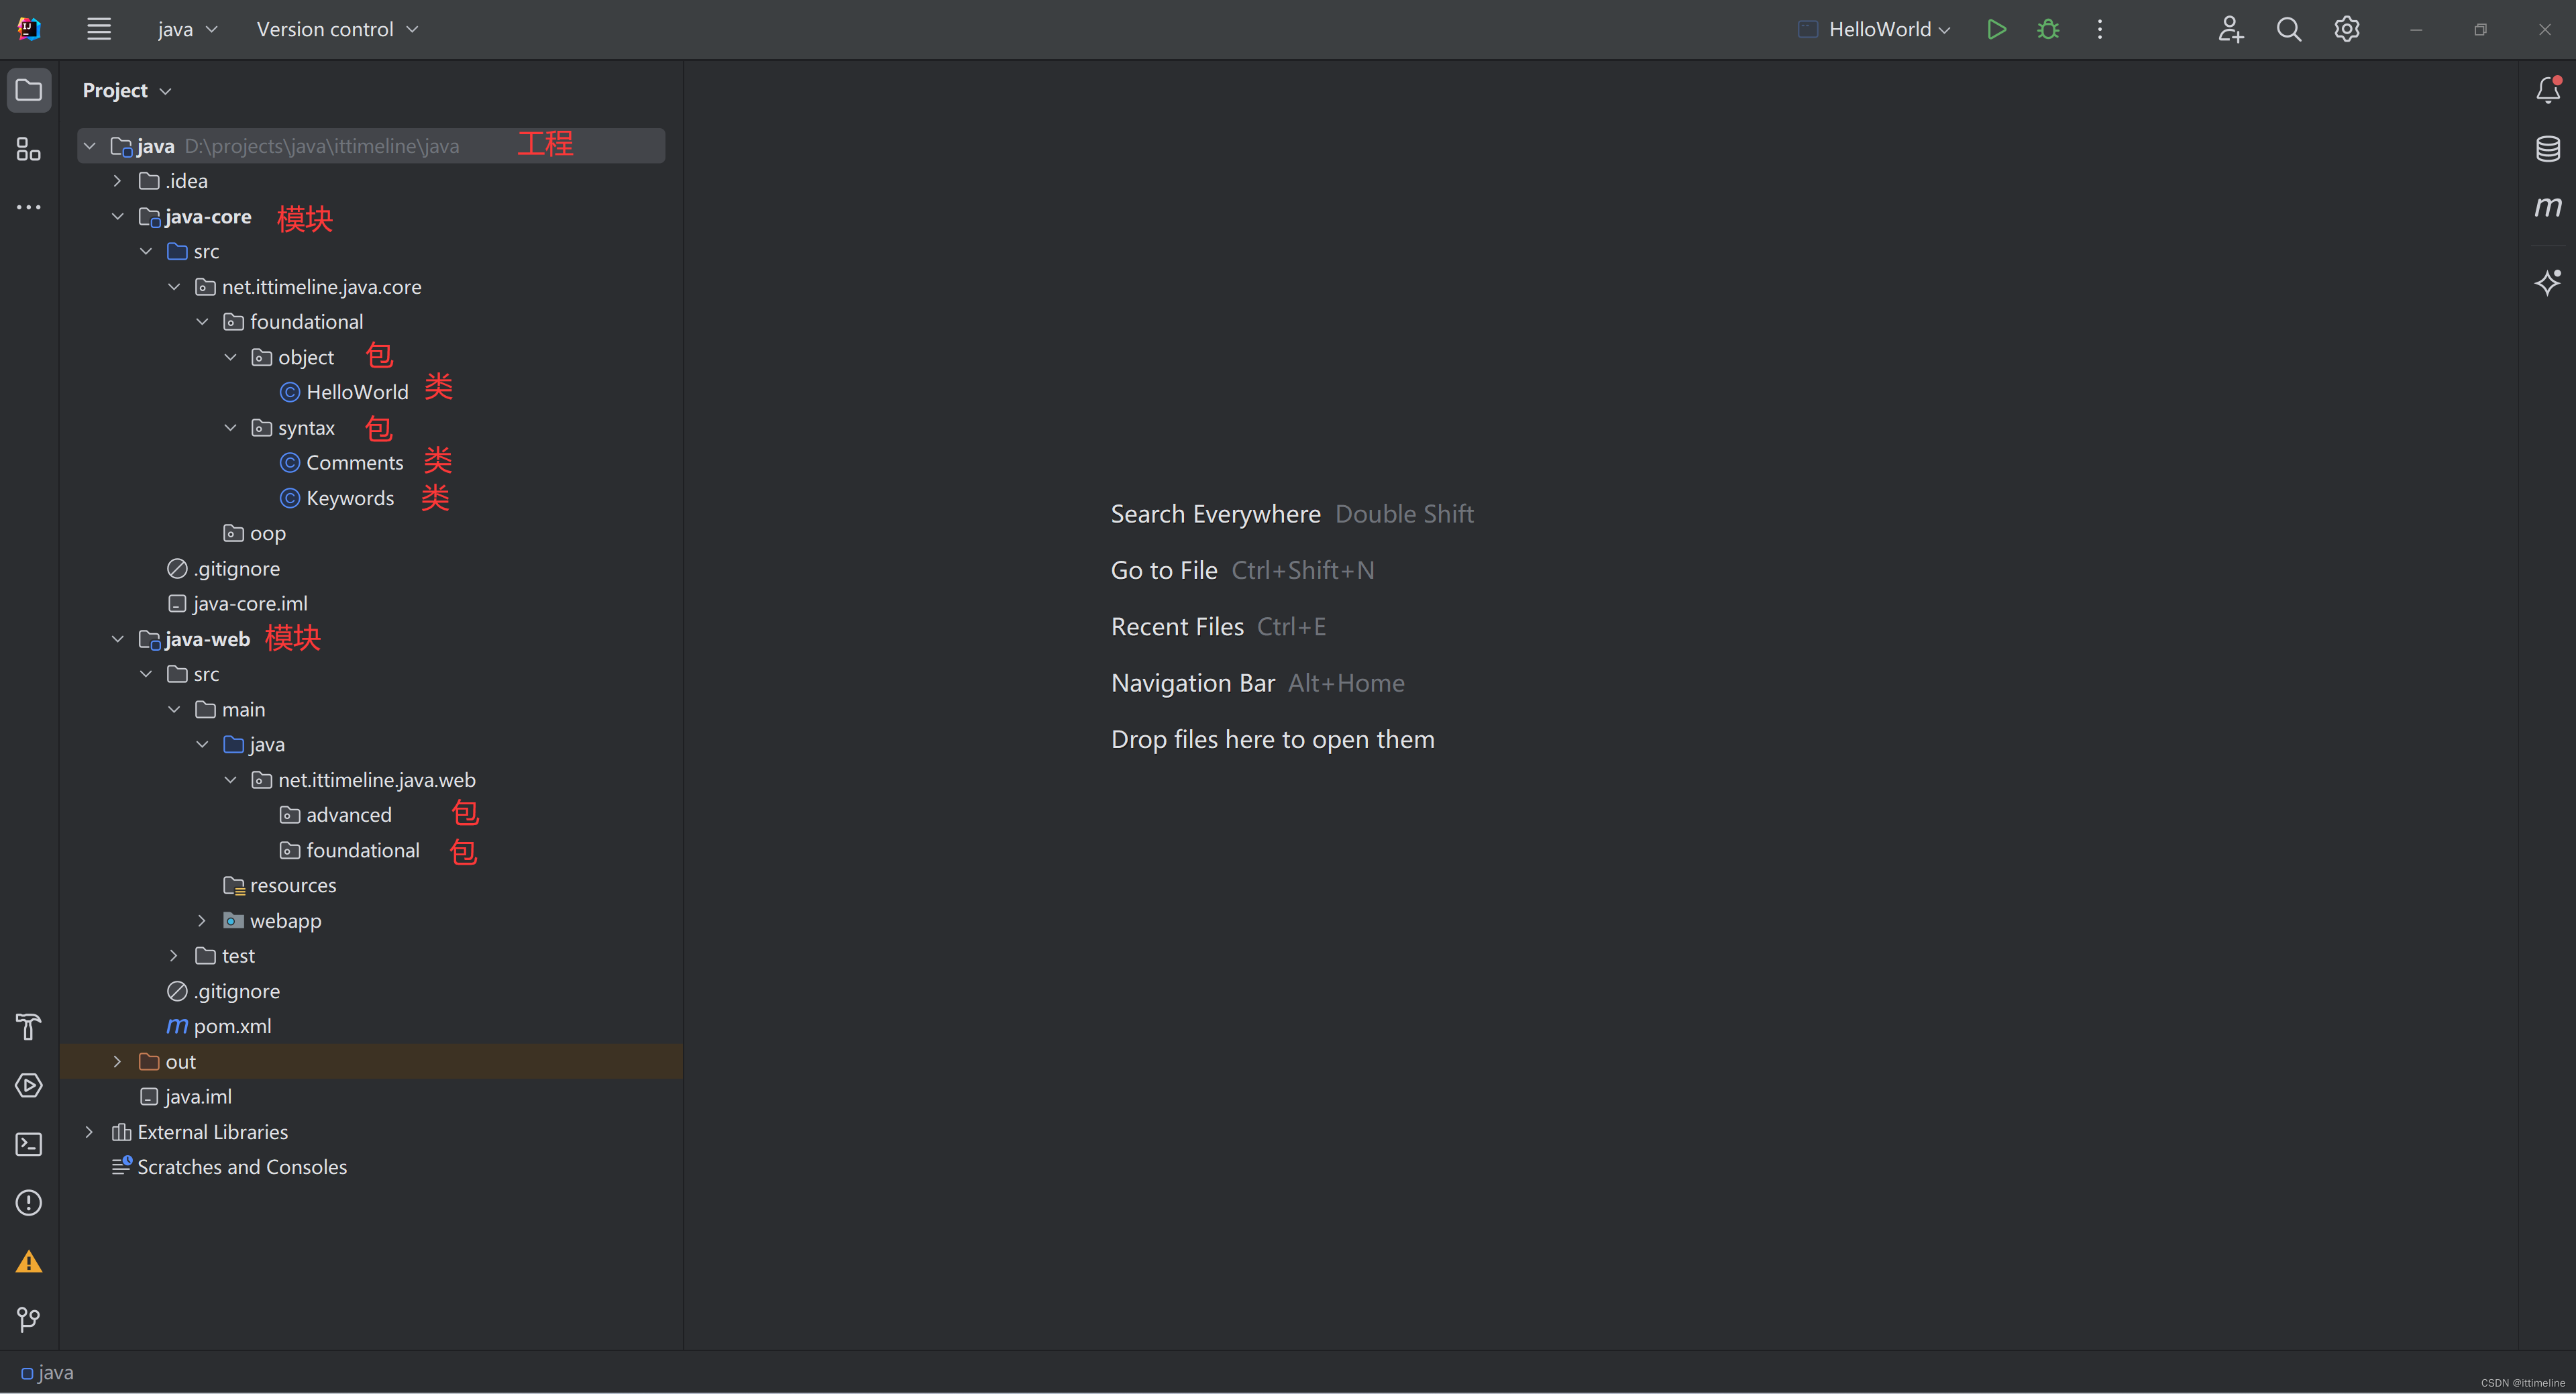Click the IntelliJ IDEA logo icon
Image resolution: width=2576 pixels, height=1394 pixels.
click(29, 29)
